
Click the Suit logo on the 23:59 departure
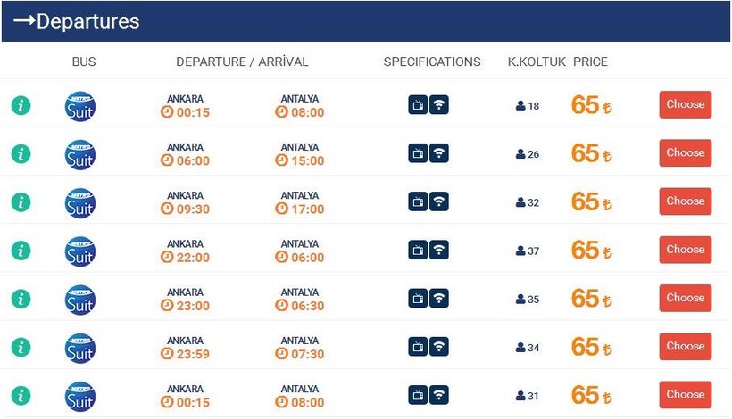tap(80, 347)
